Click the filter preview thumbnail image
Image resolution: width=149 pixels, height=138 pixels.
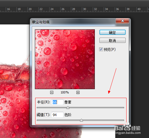click(x=65, y=59)
